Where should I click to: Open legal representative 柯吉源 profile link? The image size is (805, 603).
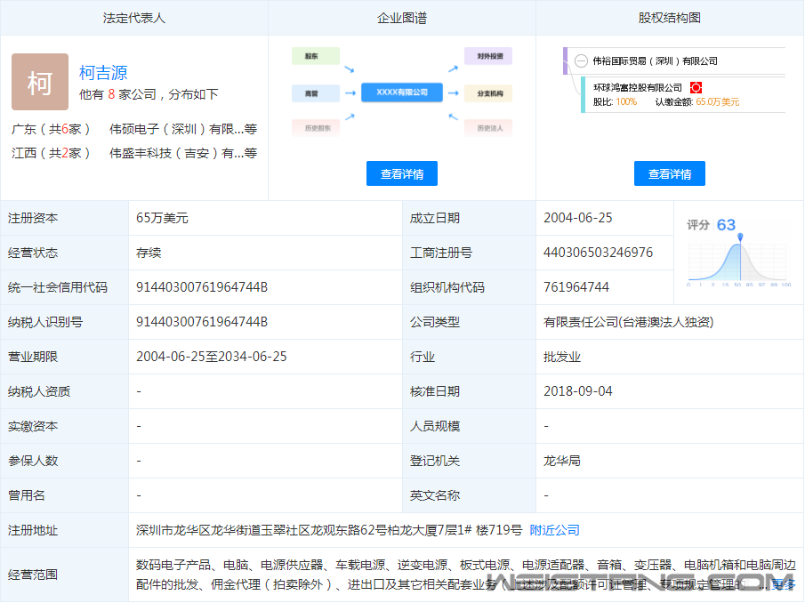pos(103,73)
